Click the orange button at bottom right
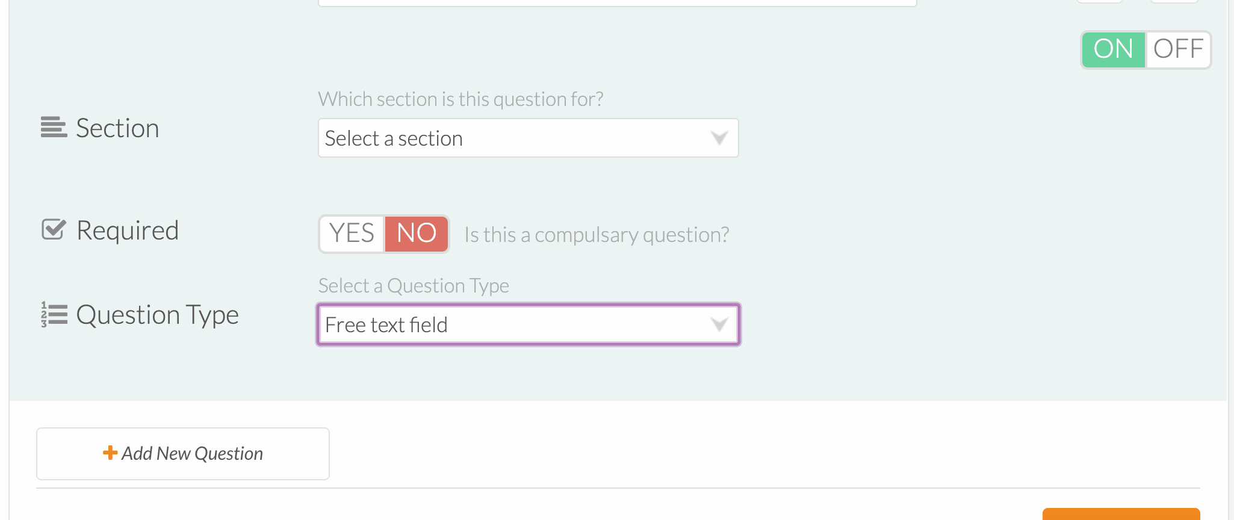Screen dimensions: 1234x520 (x=1121, y=514)
